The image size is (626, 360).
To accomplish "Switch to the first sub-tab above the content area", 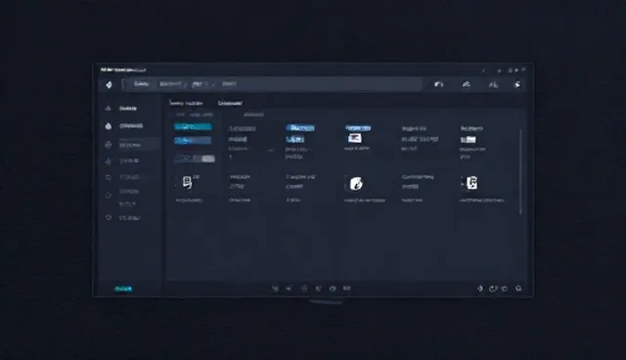I will pos(186,103).
